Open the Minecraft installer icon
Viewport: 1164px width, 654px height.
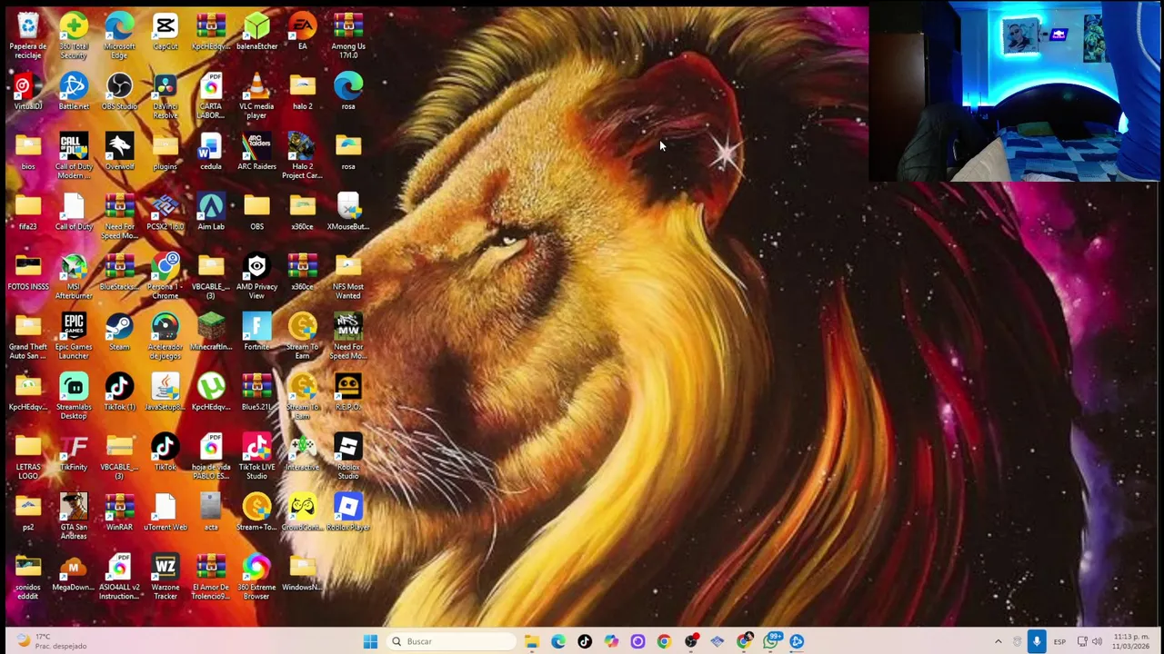click(x=210, y=332)
